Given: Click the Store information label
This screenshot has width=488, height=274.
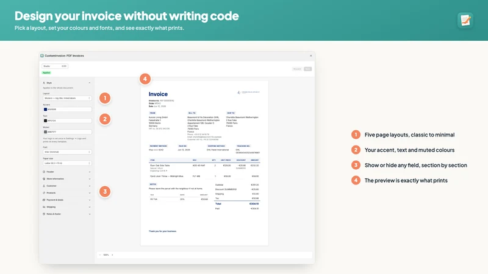Looking at the screenshot, I should pos(55,179).
